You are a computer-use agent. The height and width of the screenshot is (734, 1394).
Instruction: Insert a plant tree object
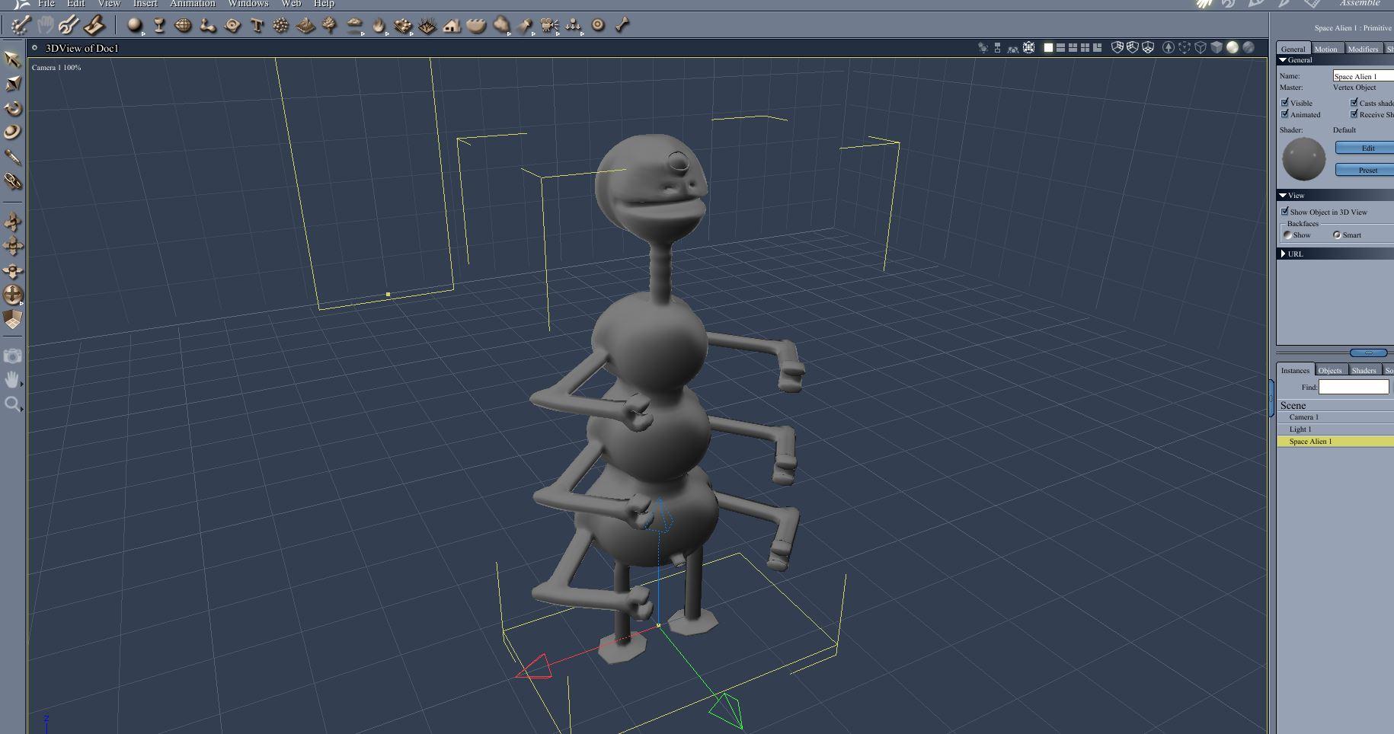tap(329, 25)
